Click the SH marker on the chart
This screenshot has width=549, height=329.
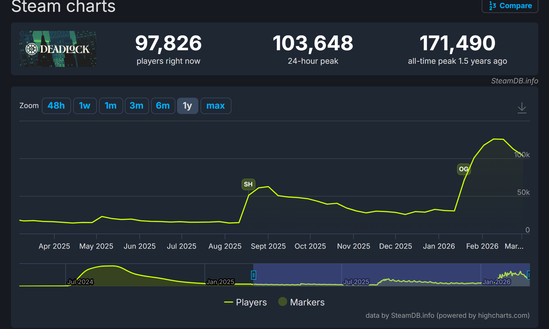pyautogui.click(x=248, y=184)
